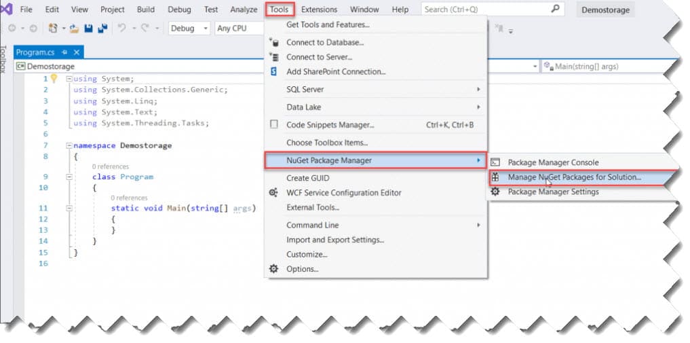Redo the action with the toolbar arrow
Viewport: 690px width, 343px height.
coord(145,28)
